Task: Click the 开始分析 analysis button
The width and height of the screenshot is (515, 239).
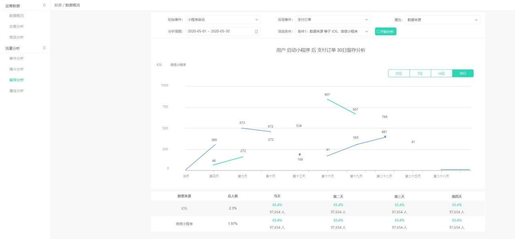Action: [x=385, y=30]
